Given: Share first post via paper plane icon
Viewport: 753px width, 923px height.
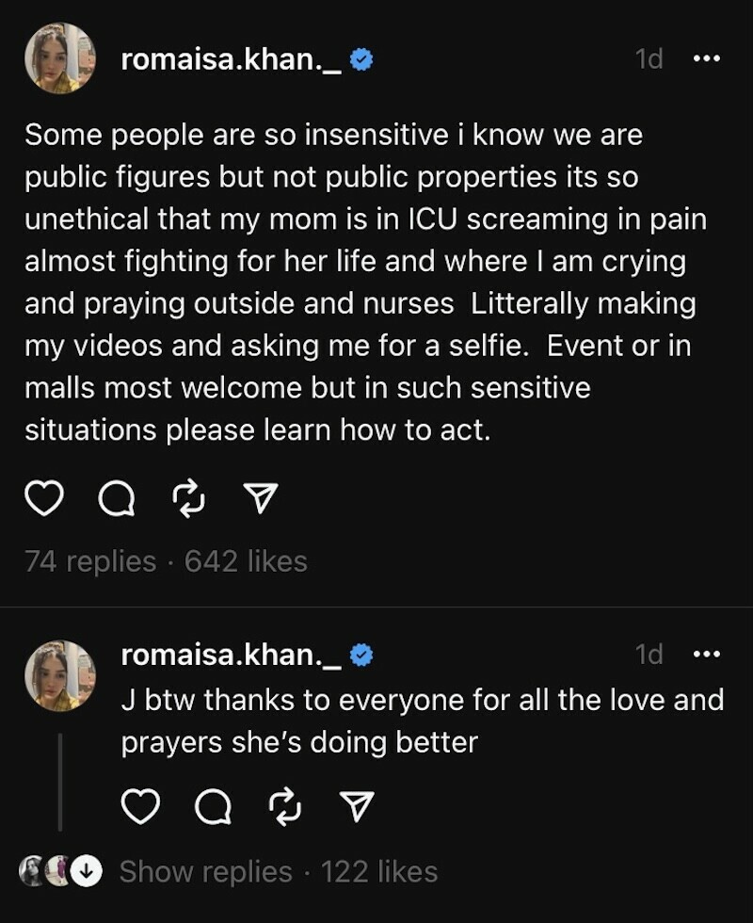Looking at the screenshot, I should coord(263,499).
